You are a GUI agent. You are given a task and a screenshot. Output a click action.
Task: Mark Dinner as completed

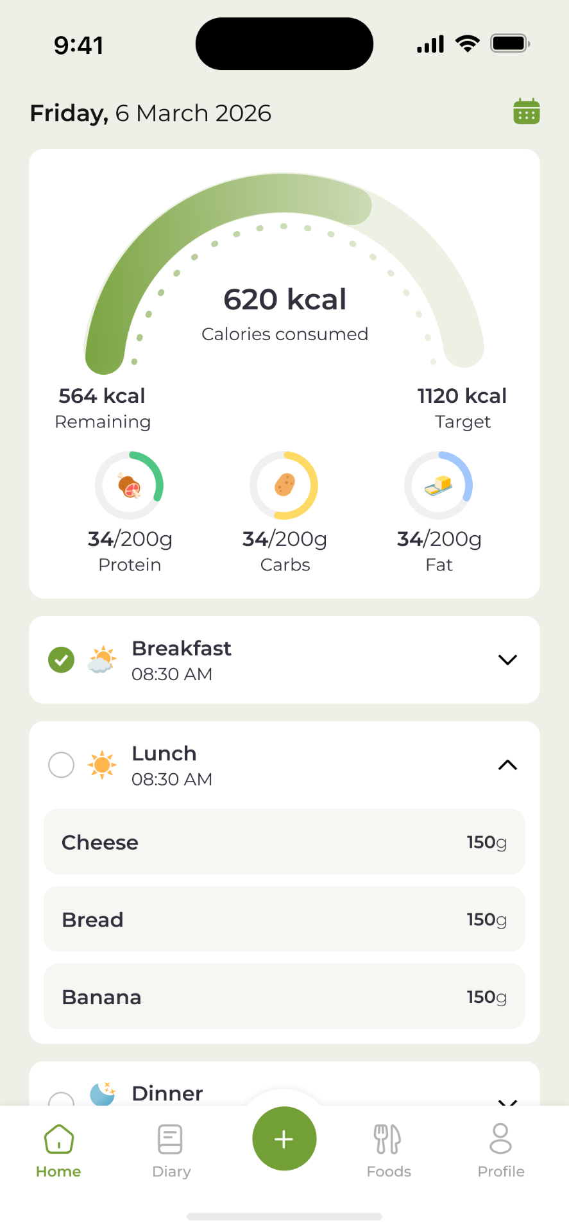[62, 1099]
